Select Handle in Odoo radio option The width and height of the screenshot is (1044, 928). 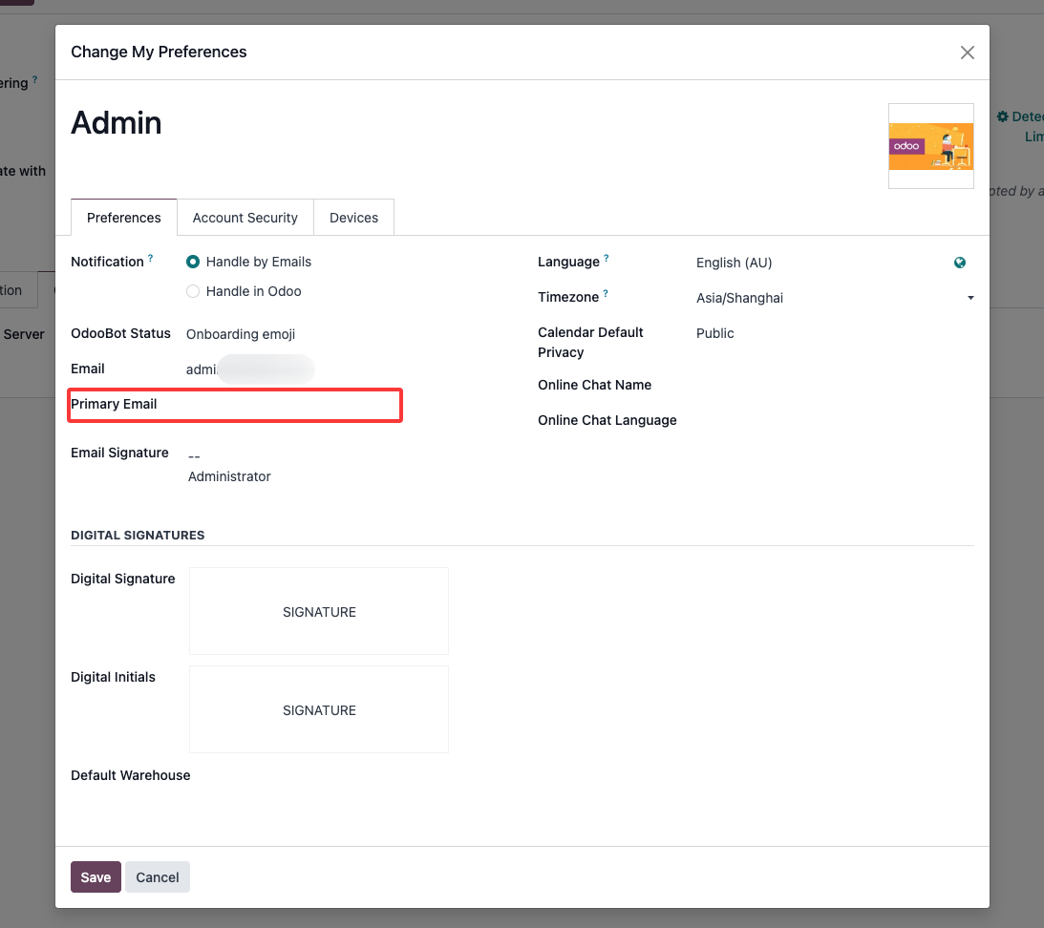click(x=193, y=291)
